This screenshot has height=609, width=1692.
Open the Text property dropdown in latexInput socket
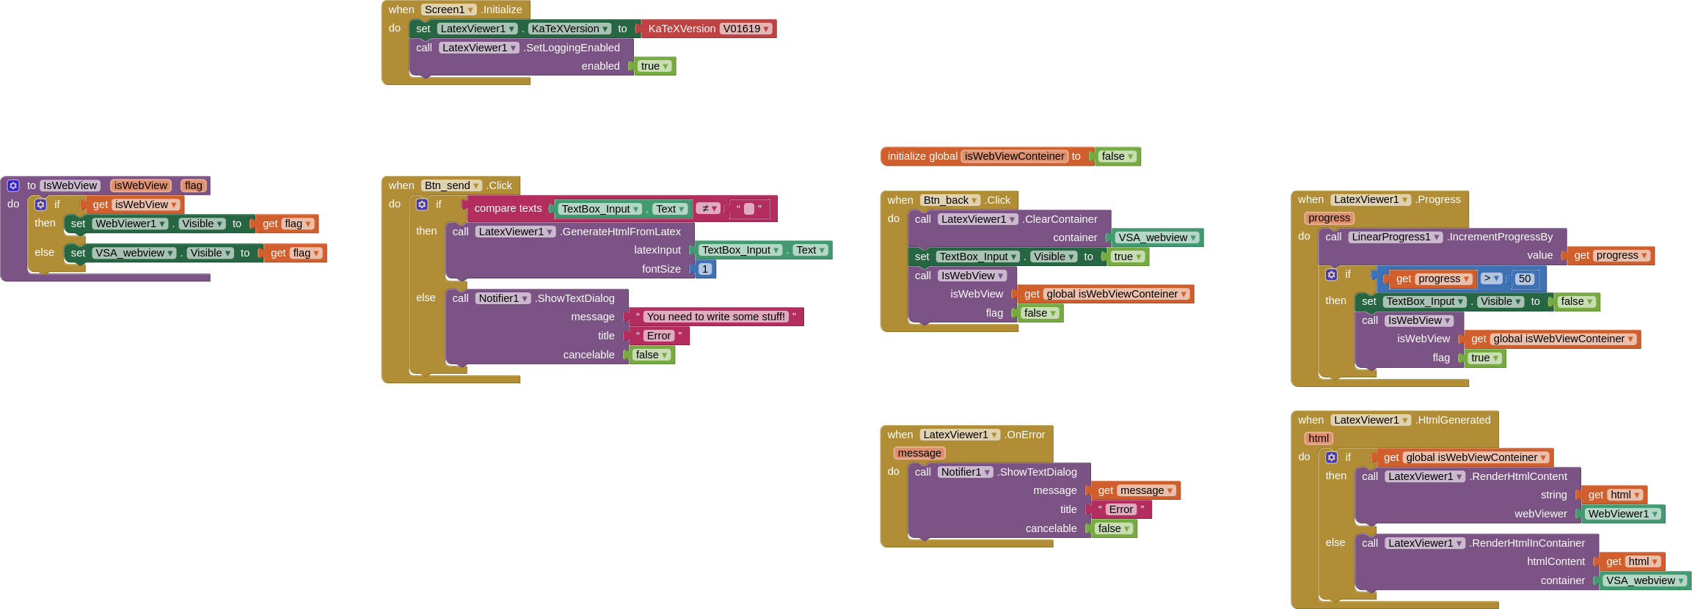[811, 250]
